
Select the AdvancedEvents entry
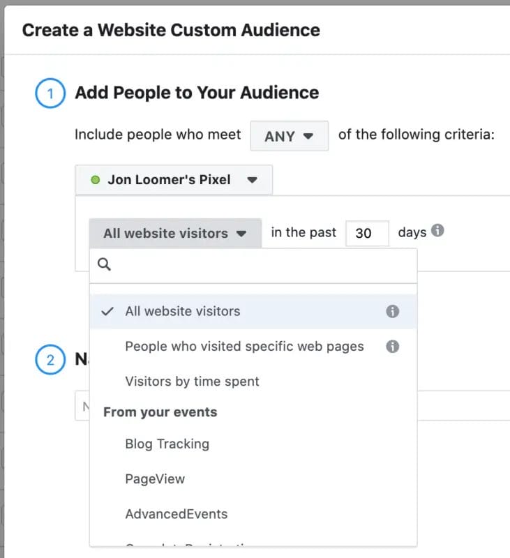pos(177,513)
